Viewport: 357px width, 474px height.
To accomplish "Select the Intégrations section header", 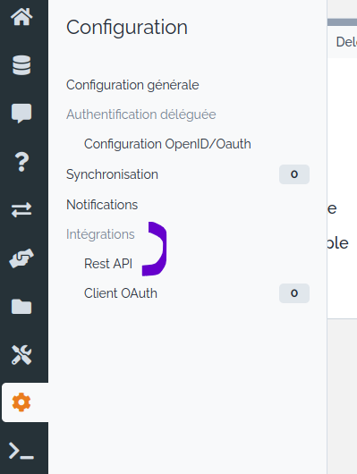I will click(x=100, y=234).
